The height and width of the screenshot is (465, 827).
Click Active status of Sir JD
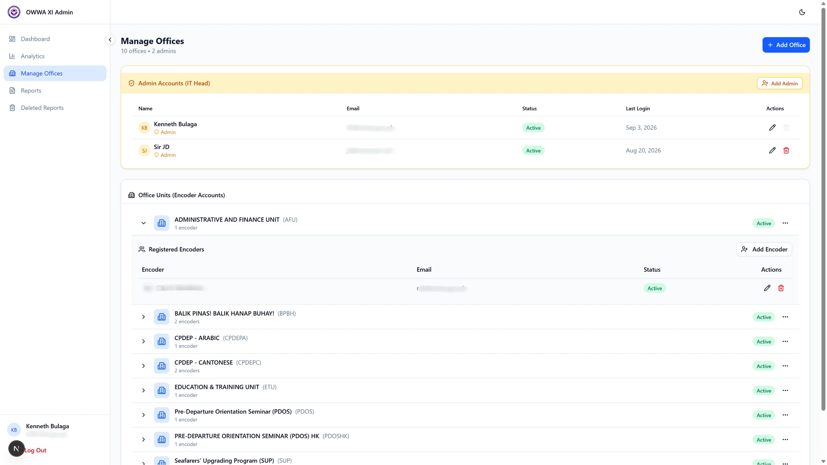[x=533, y=150]
